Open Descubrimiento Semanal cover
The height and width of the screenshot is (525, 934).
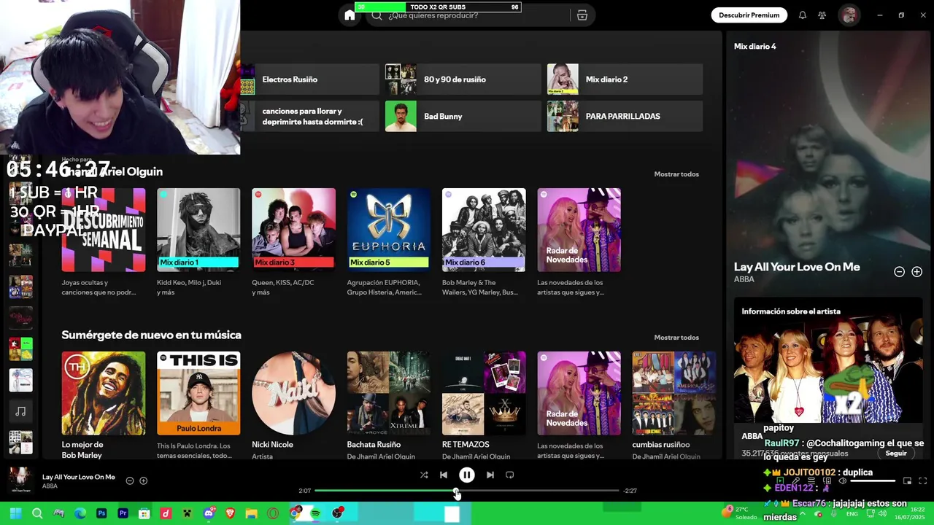[104, 230]
